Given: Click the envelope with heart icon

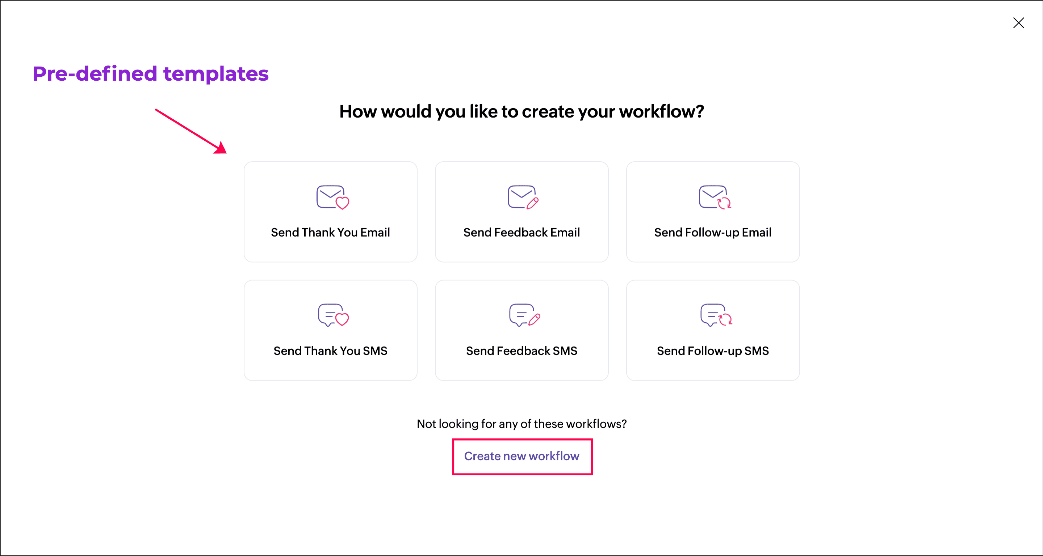Looking at the screenshot, I should (x=332, y=197).
